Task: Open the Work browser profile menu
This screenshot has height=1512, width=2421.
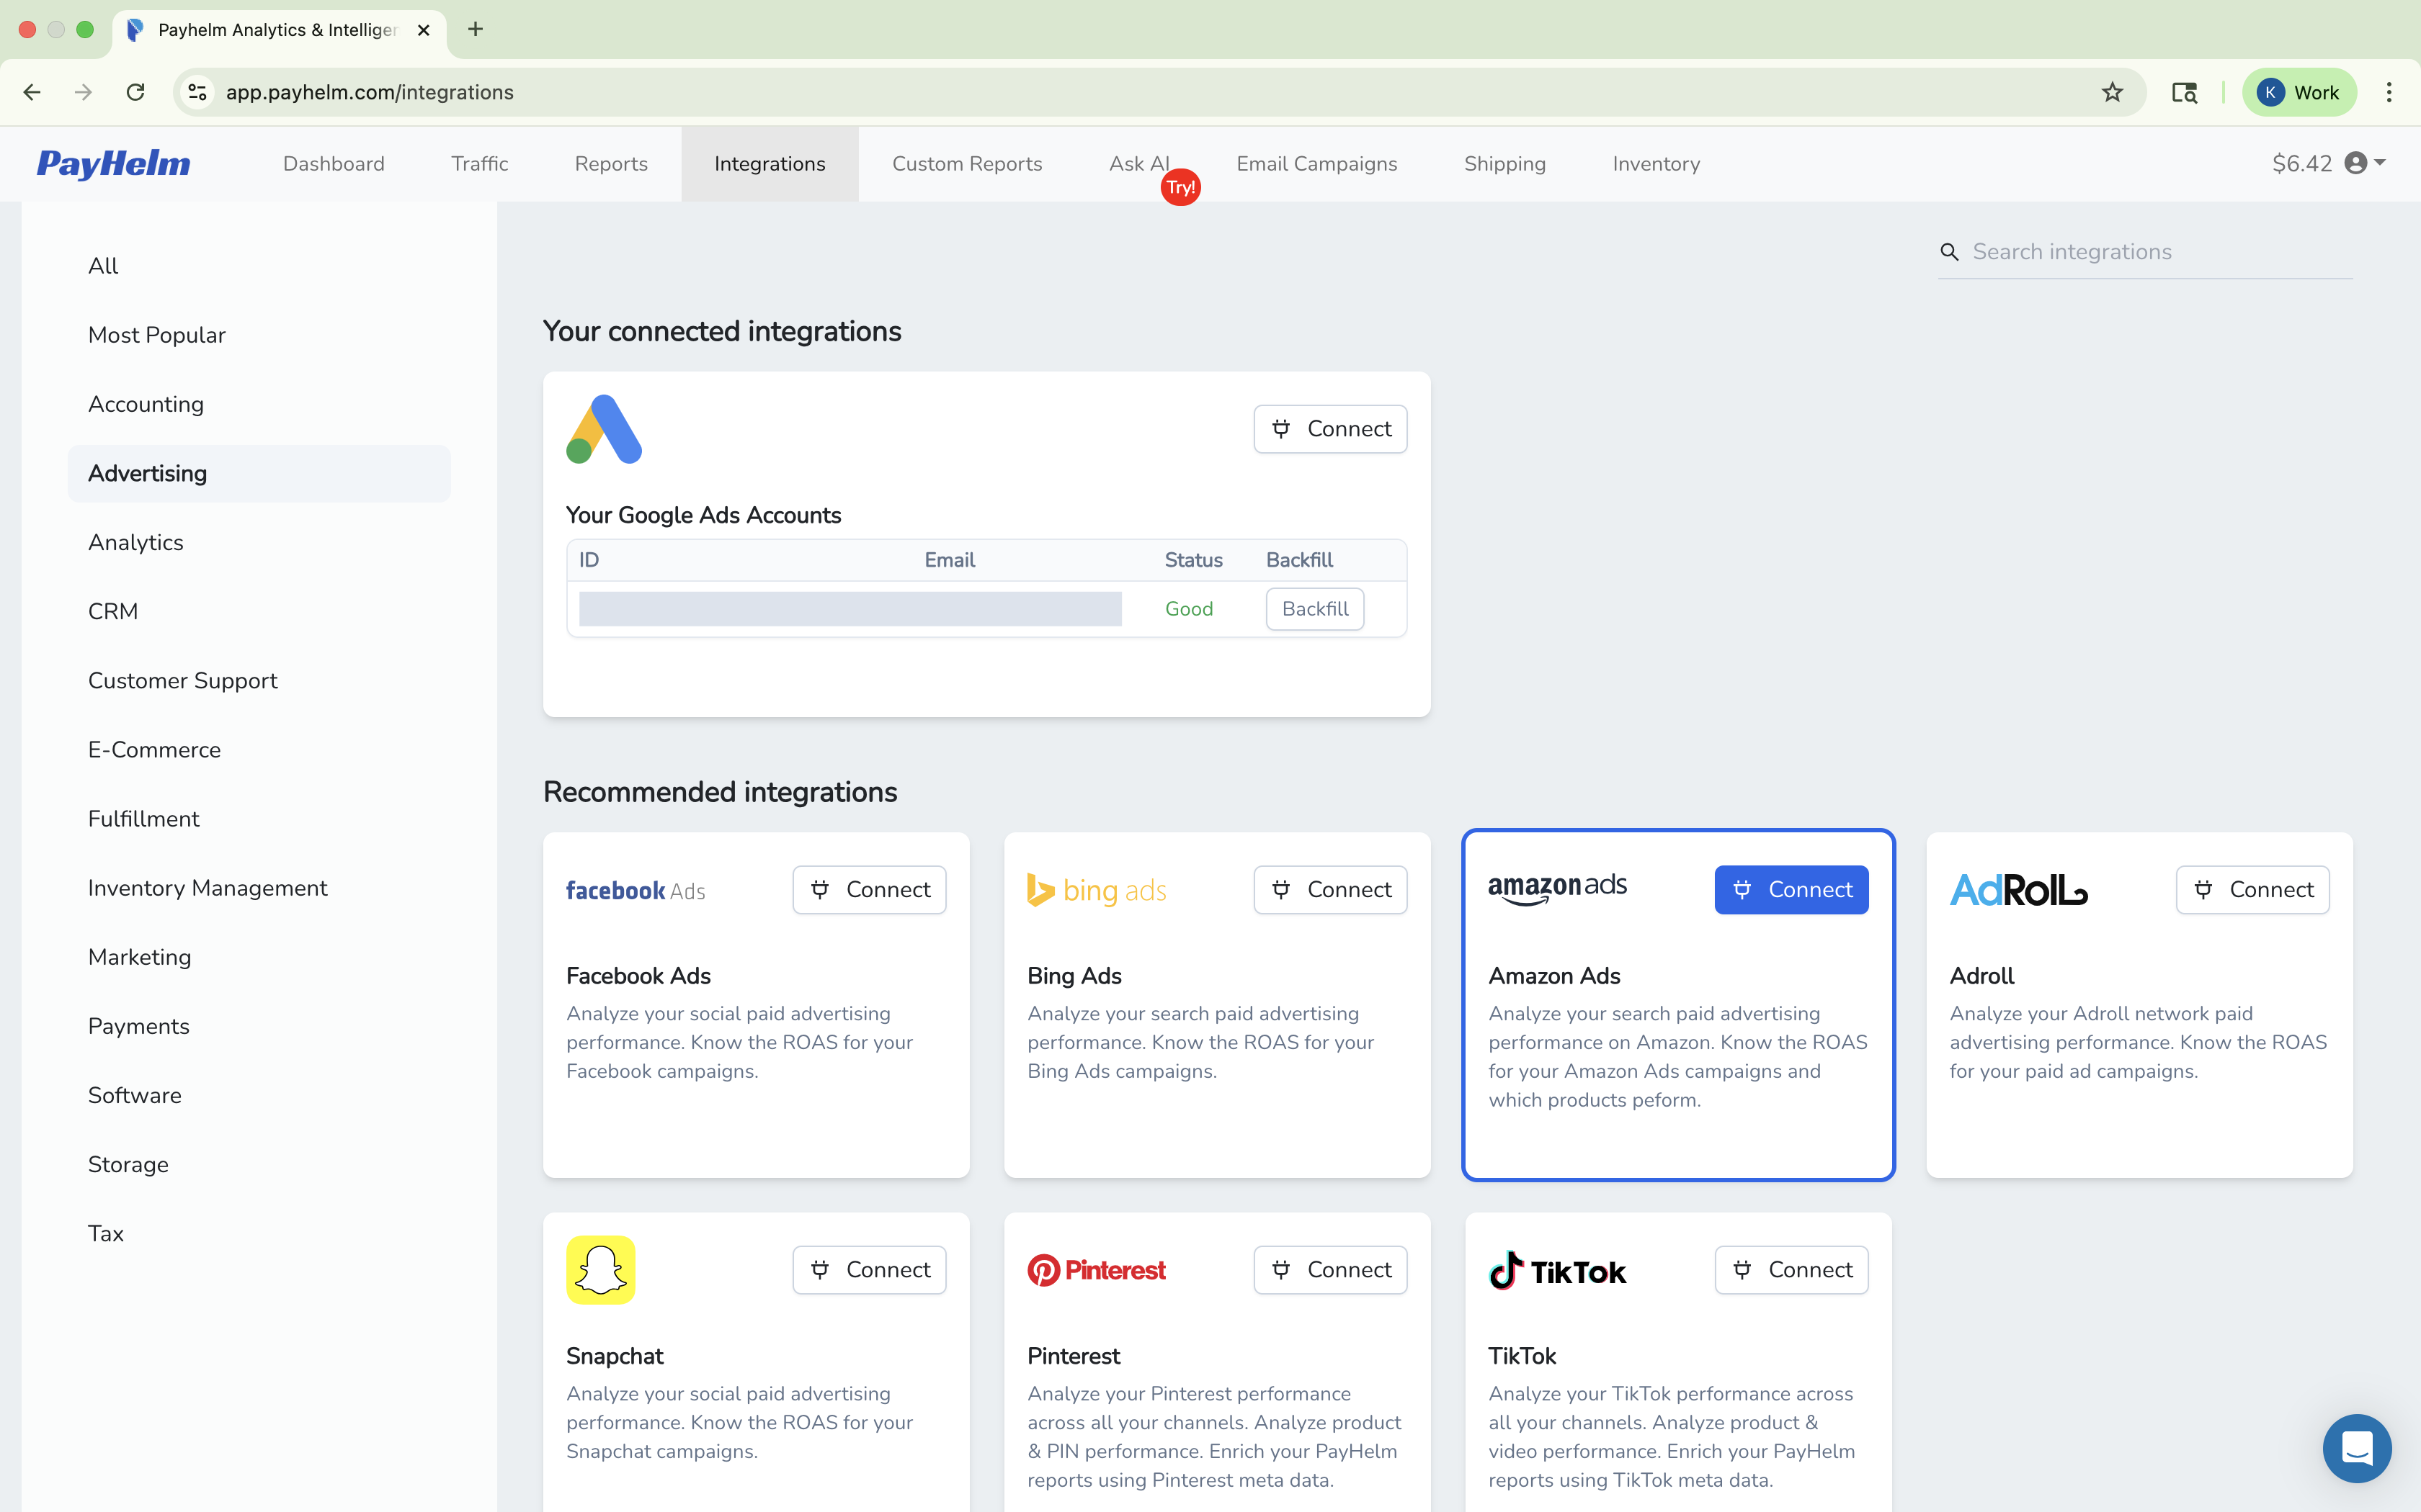Action: pyautogui.click(x=2298, y=92)
